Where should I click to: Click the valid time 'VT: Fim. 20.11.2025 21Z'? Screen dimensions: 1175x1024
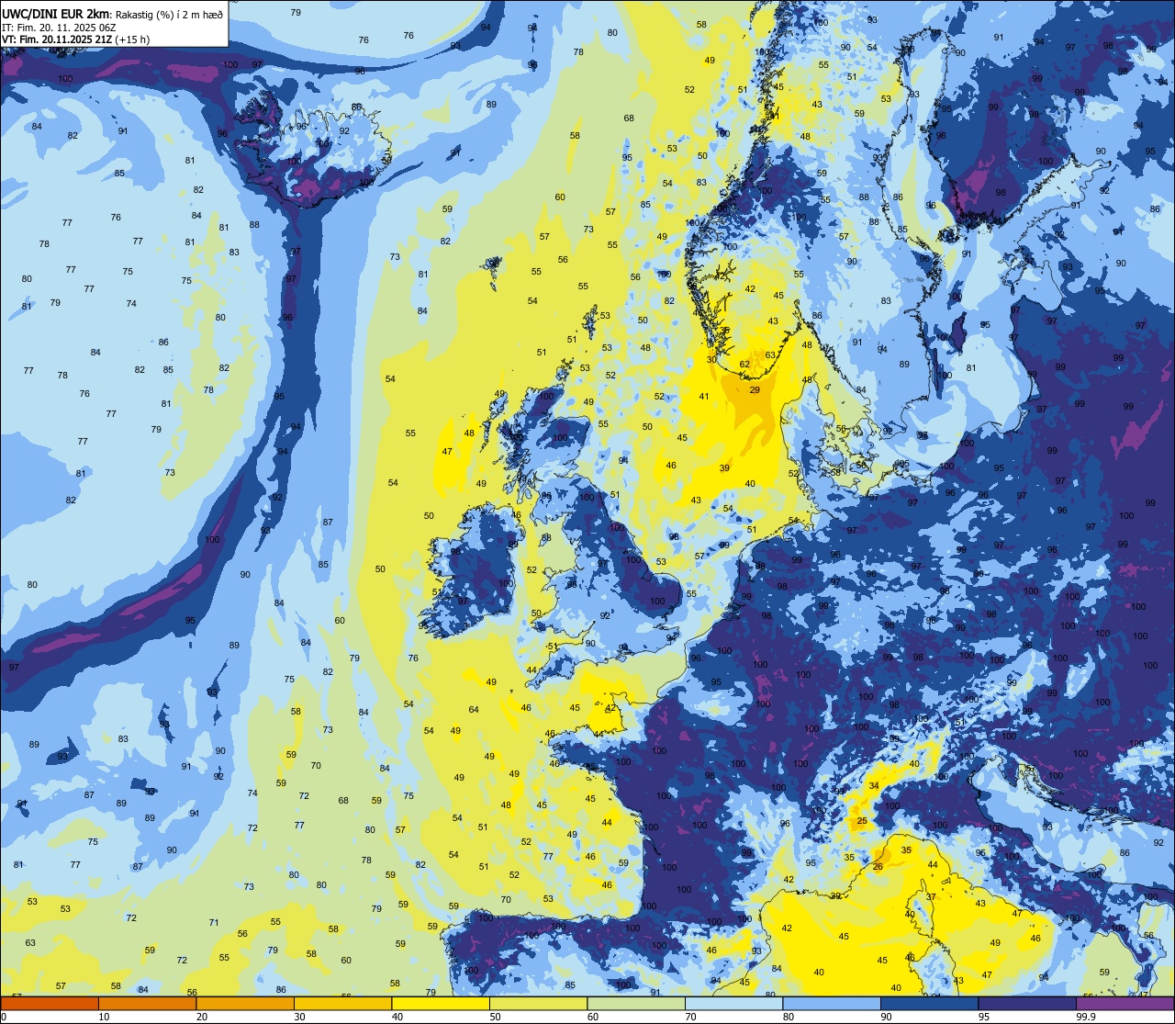click(57, 39)
